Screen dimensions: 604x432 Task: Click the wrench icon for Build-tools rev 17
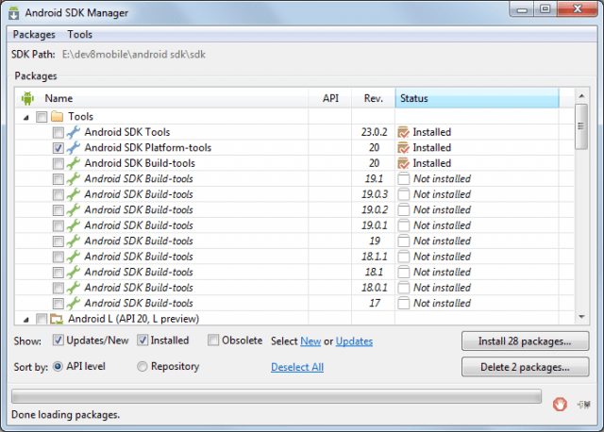74,303
